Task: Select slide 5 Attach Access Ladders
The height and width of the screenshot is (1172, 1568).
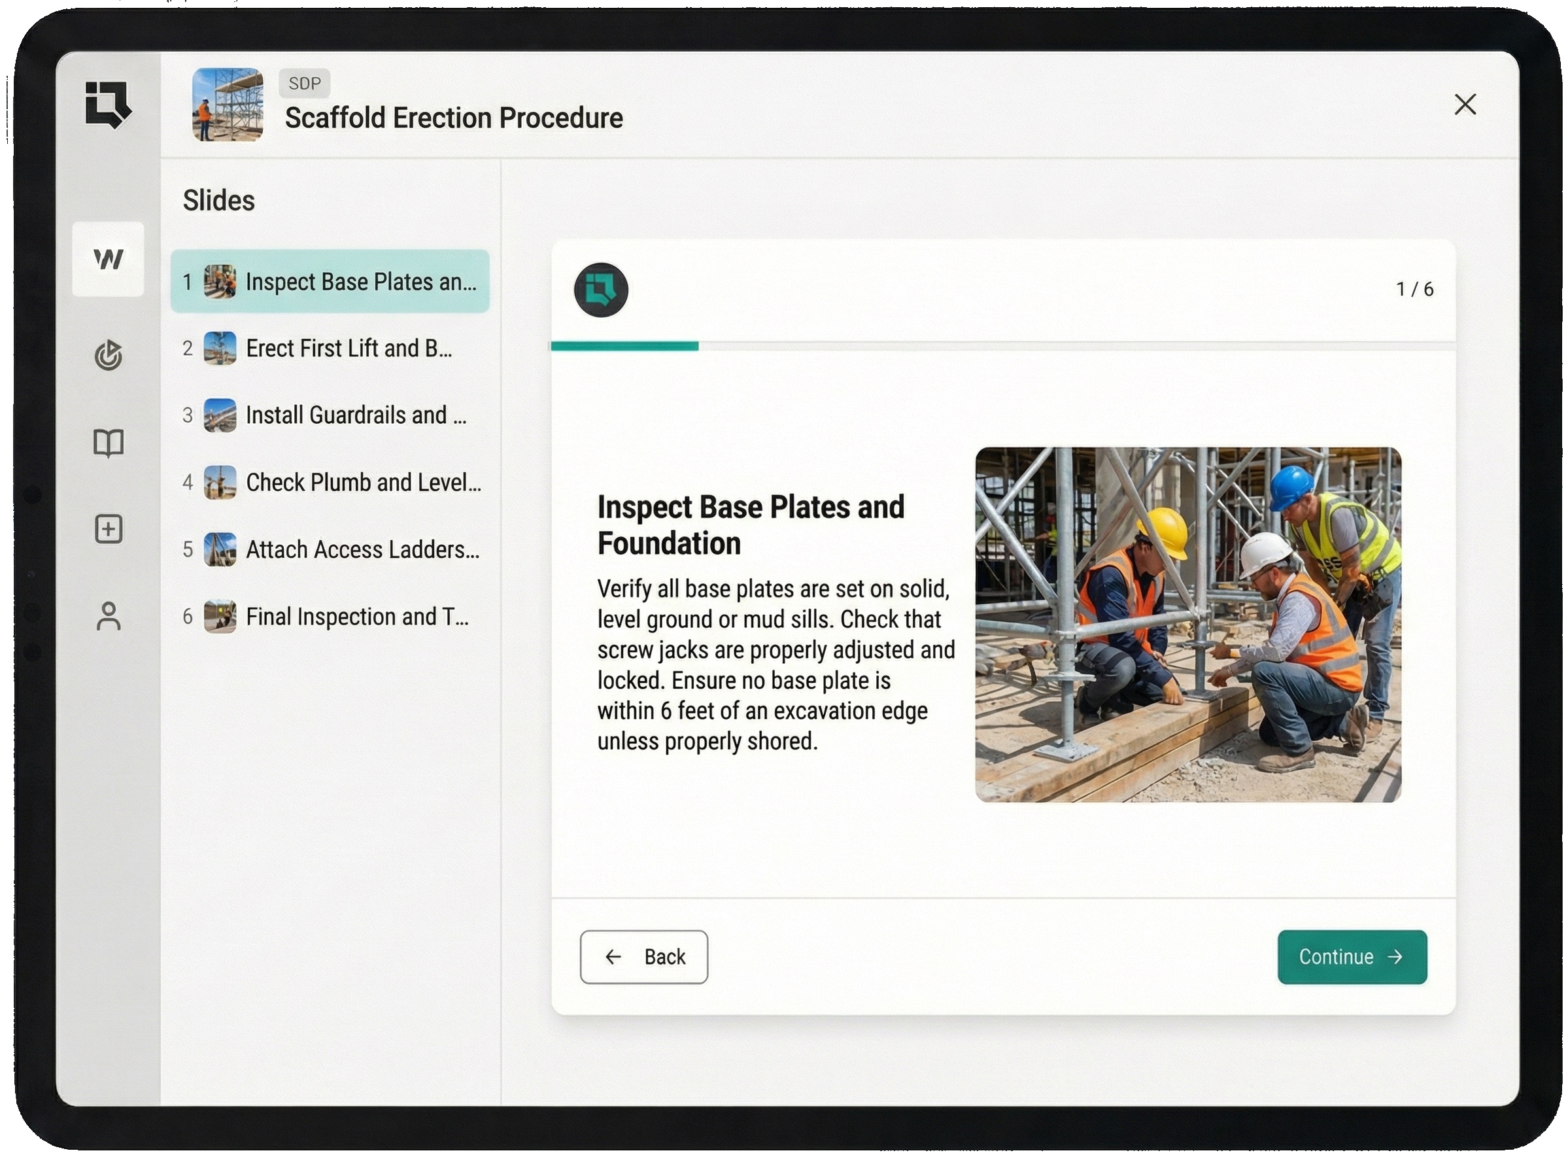Action: tap(330, 549)
